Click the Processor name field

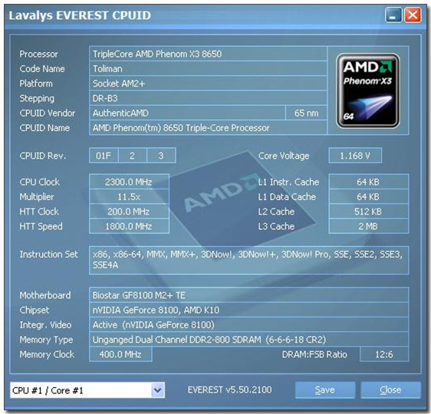click(208, 54)
